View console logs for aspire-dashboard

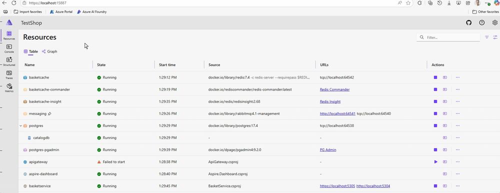pyautogui.click(x=445, y=174)
